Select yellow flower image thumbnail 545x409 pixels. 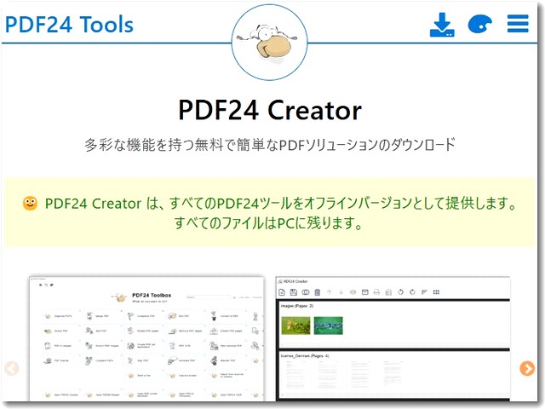pyautogui.click(x=295, y=325)
